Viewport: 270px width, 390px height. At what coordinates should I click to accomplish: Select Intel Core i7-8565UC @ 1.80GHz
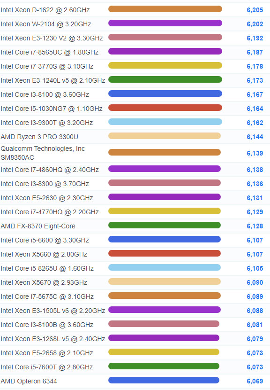point(49,52)
